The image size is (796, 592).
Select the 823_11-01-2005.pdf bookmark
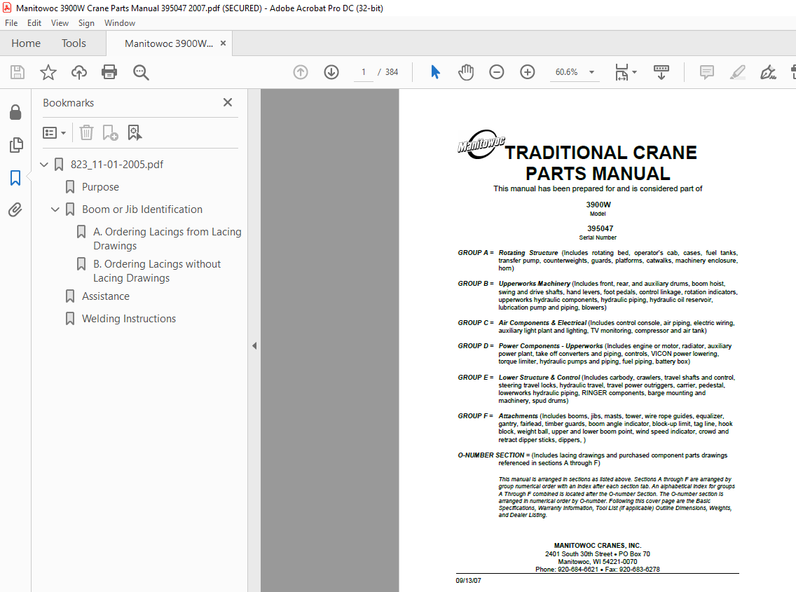pyautogui.click(x=117, y=165)
